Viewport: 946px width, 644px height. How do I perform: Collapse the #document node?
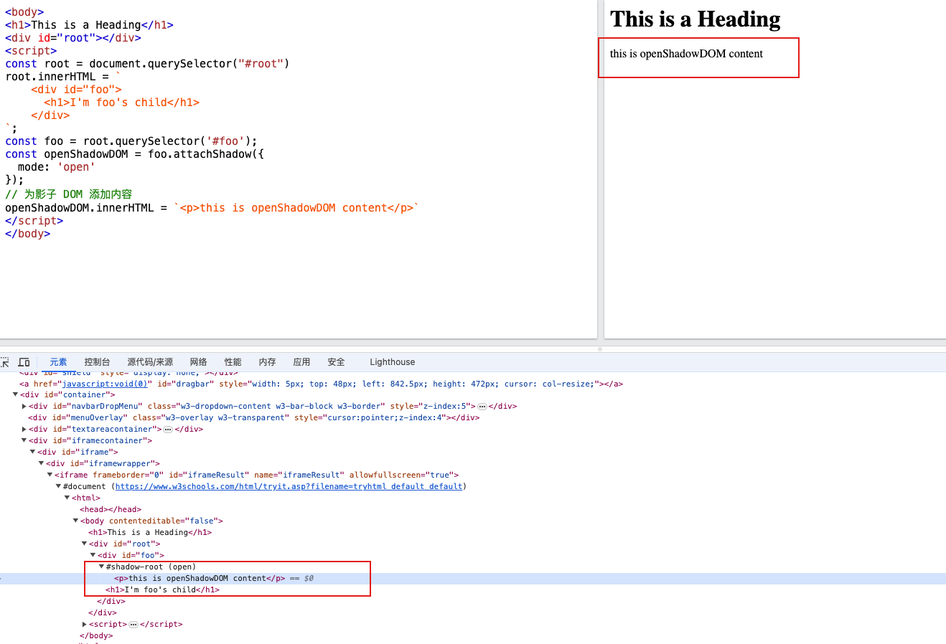[x=58, y=487]
